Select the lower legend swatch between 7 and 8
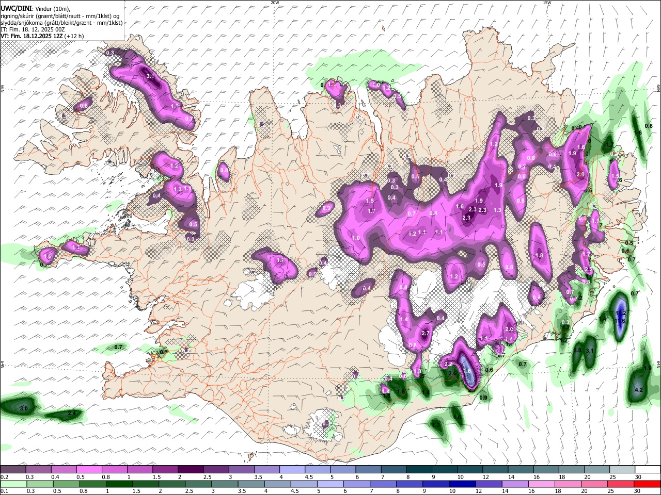The width and height of the screenshot is (661, 495). point(383,484)
